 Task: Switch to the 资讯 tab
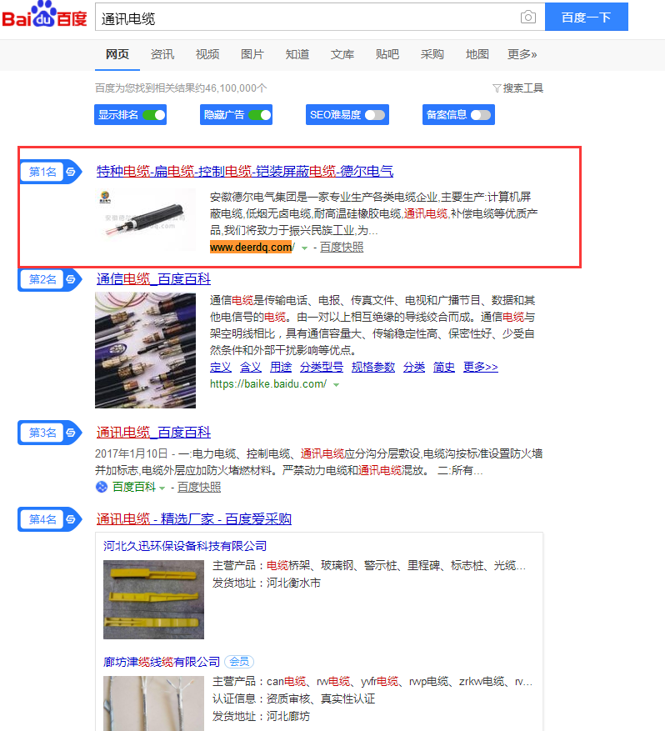tap(162, 54)
